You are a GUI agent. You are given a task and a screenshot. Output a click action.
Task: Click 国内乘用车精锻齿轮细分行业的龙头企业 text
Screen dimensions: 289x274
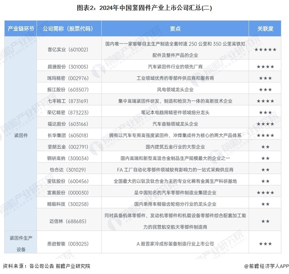175,204
